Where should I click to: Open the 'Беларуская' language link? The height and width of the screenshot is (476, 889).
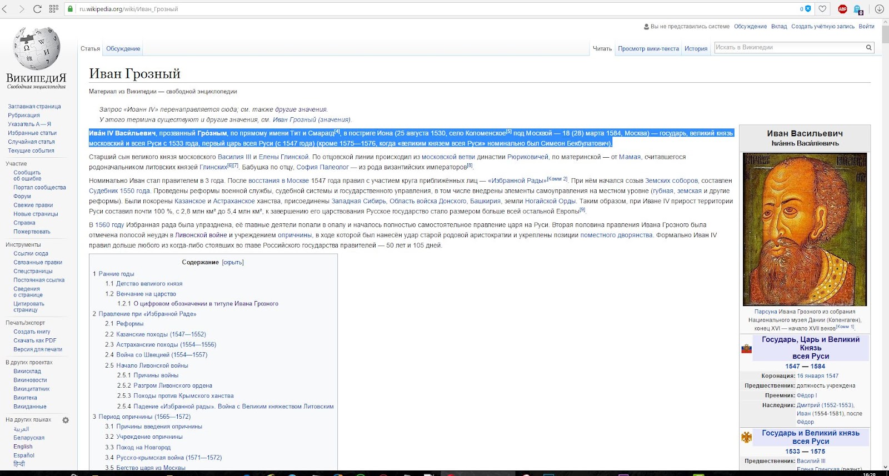pos(29,438)
